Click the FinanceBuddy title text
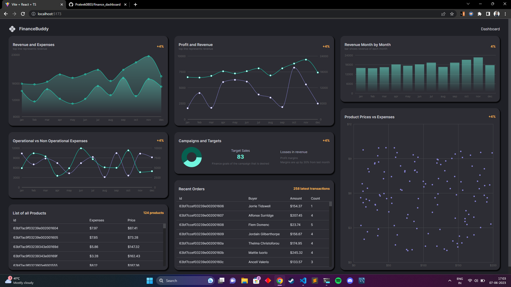This screenshot has height=287, width=511. tap(34, 29)
